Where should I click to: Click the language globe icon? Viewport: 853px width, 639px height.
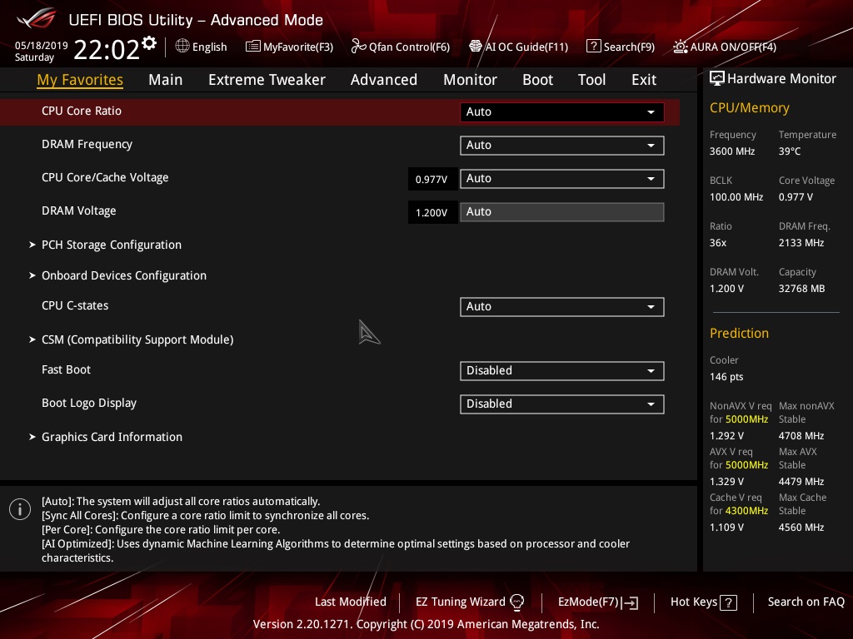(182, 47)
